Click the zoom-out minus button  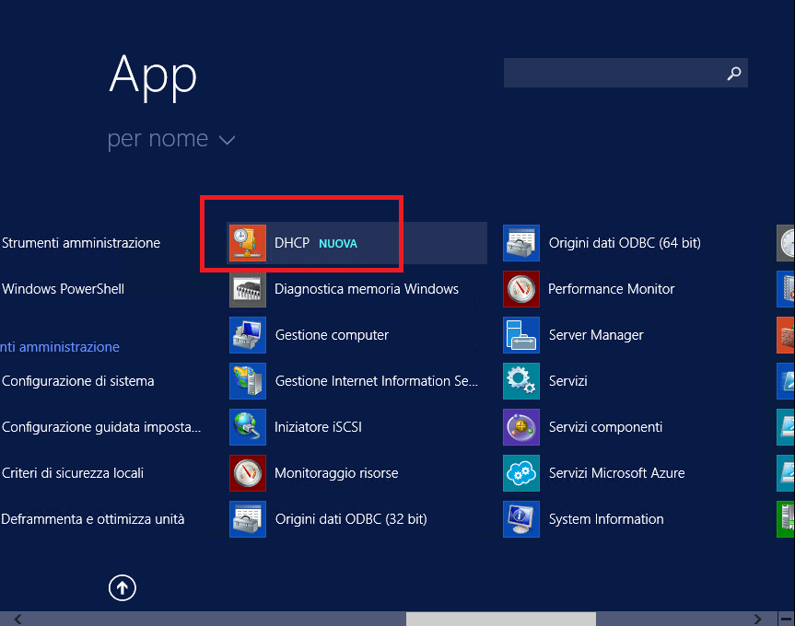(x=787, y=619)
